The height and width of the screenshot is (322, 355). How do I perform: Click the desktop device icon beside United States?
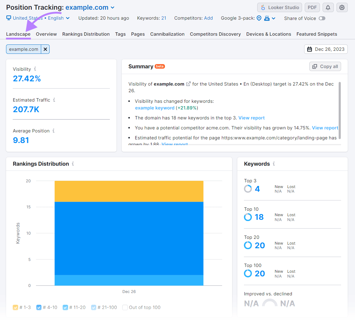click(8, 18)
